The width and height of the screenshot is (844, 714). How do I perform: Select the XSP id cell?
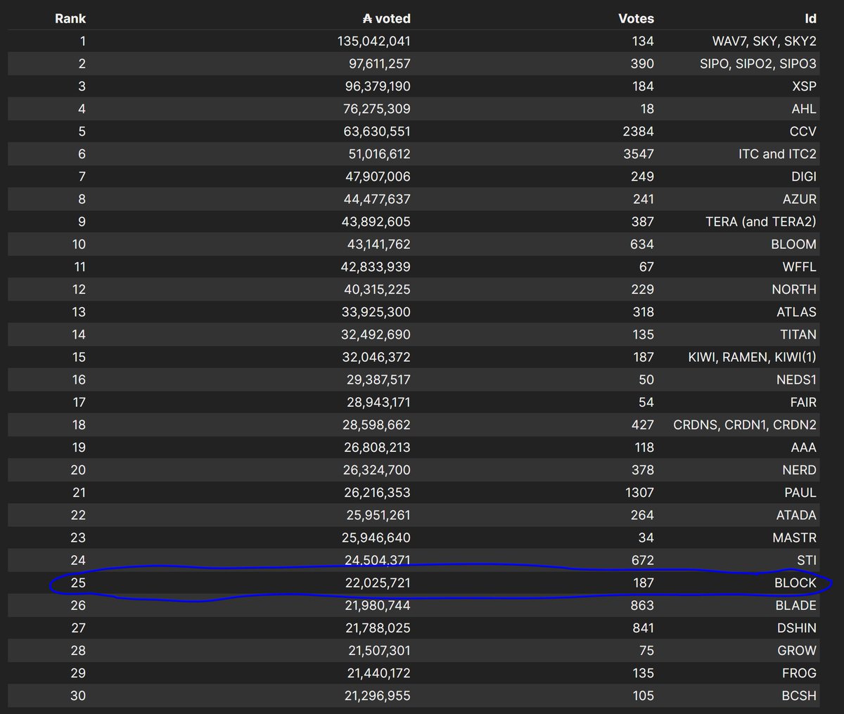[805, 86]
